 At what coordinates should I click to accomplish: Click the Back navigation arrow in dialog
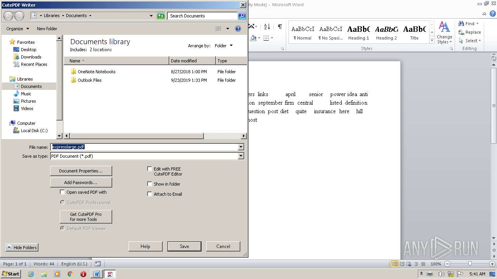point(9,16)
